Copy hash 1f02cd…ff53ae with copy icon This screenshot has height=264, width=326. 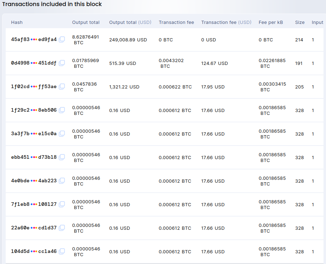tap(62, 87)
